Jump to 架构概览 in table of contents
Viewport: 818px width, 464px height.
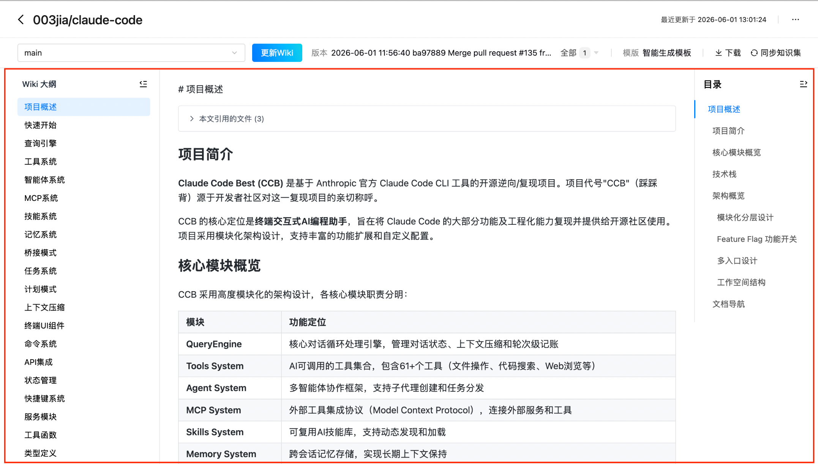(x=728, y=196)
